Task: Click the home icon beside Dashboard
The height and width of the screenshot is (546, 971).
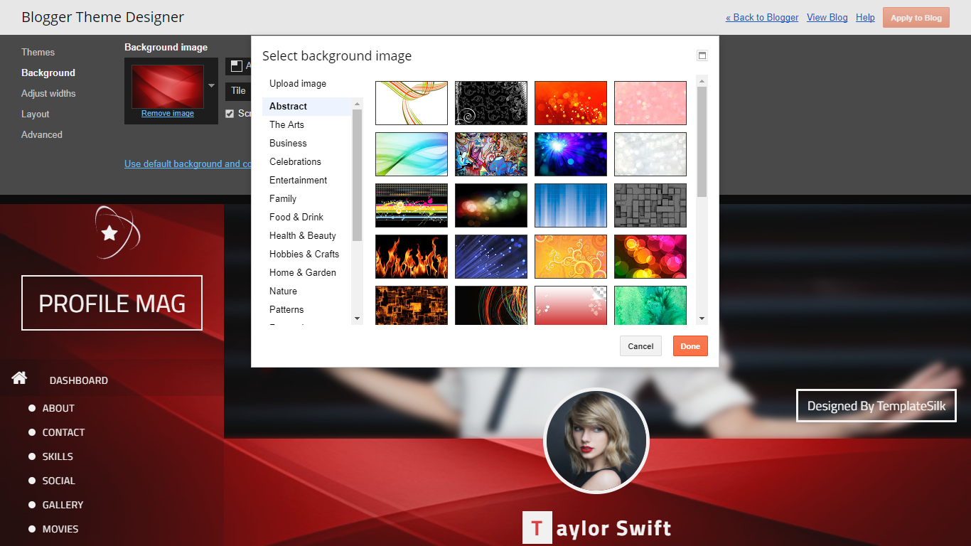Action: pos(19,378)
